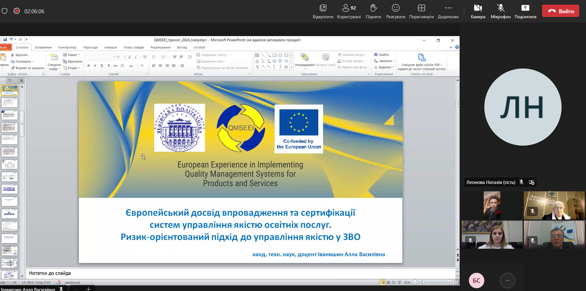Open the Arrange (Упорядкувати) dropdown
The image size is (586, 291).
(304, 60)
